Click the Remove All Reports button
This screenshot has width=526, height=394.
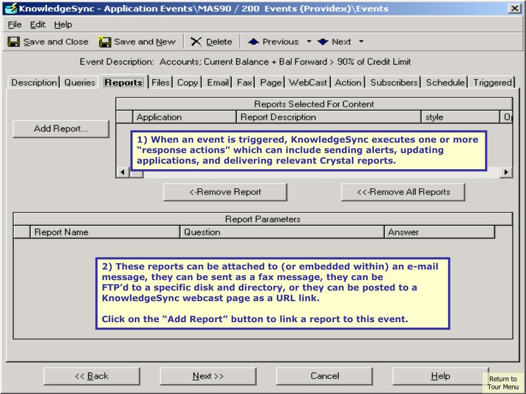pyautogui.click(x=403, y=192)
